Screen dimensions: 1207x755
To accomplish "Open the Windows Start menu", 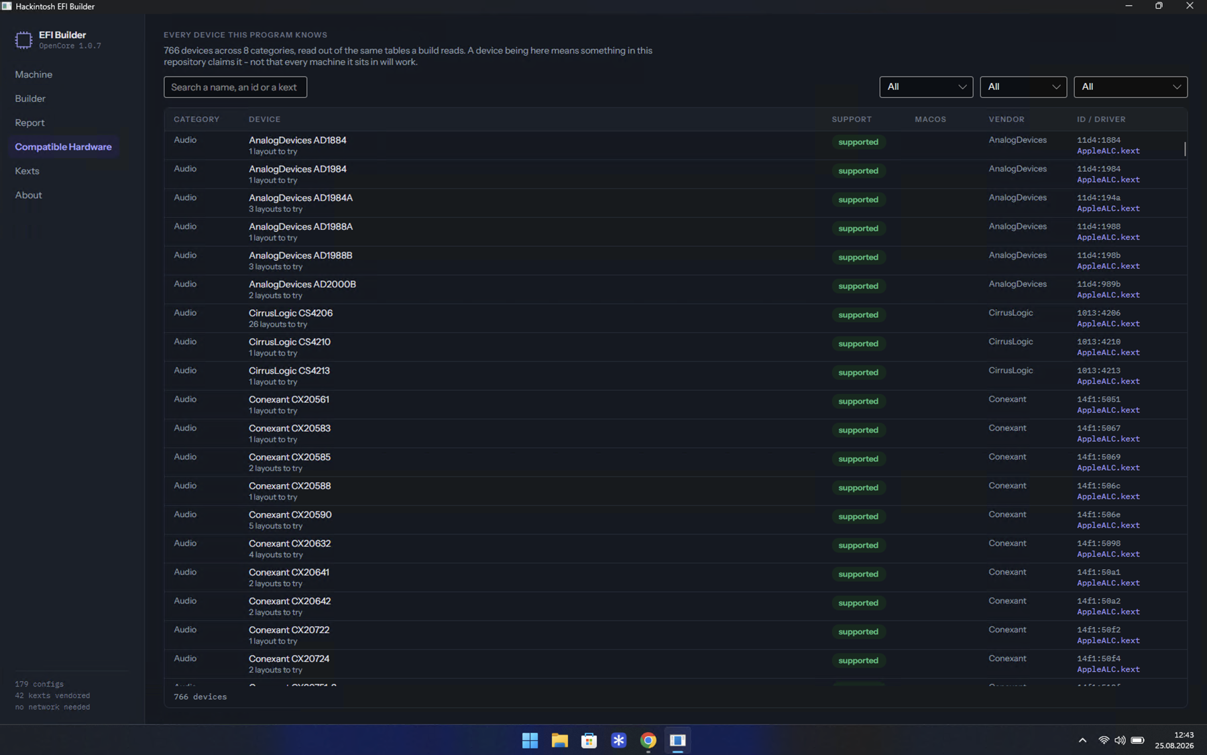I will (530, 740).
